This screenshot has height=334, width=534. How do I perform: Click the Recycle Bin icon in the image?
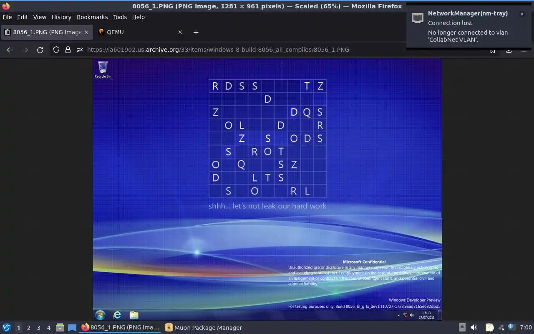tap(103, 69)
